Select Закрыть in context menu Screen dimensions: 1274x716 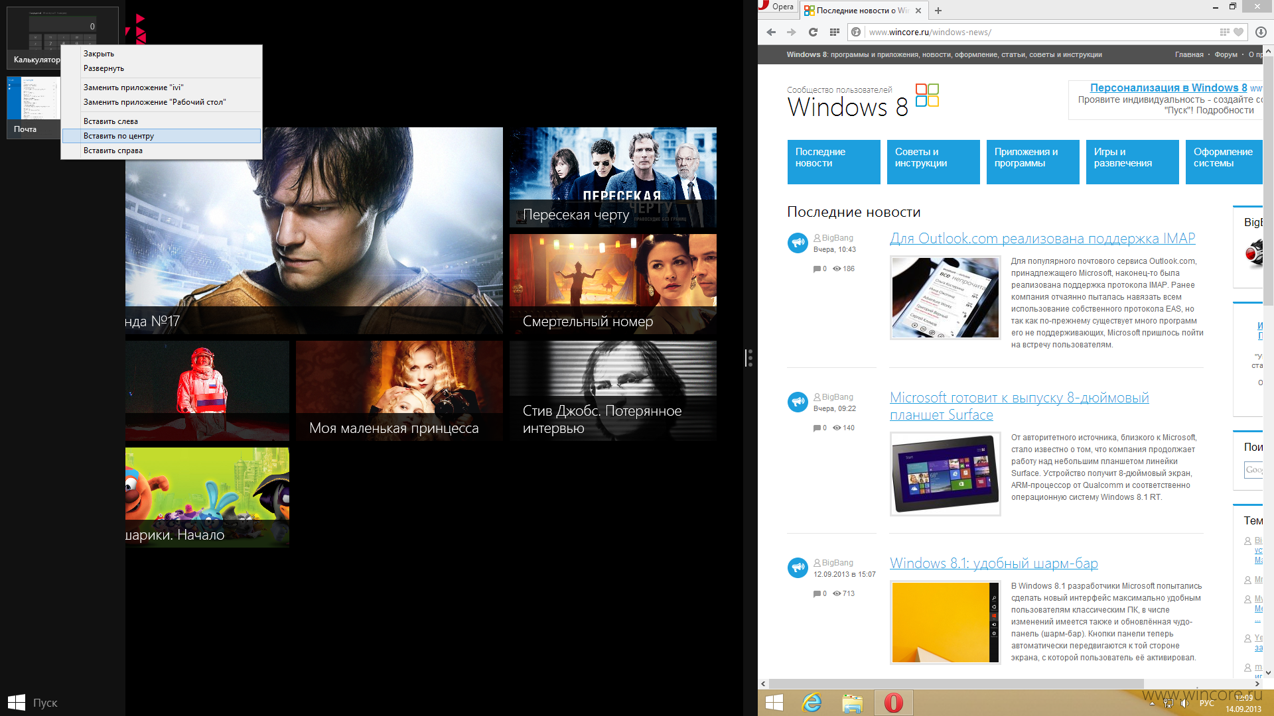161,54
